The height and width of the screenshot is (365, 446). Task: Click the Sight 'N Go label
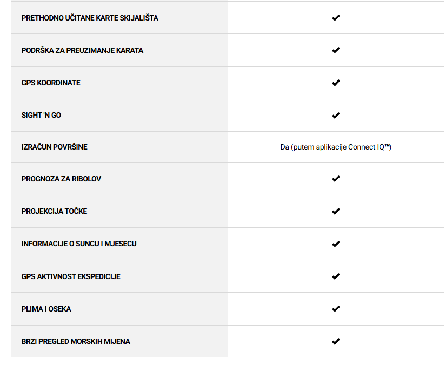click(x=41, y=116)
